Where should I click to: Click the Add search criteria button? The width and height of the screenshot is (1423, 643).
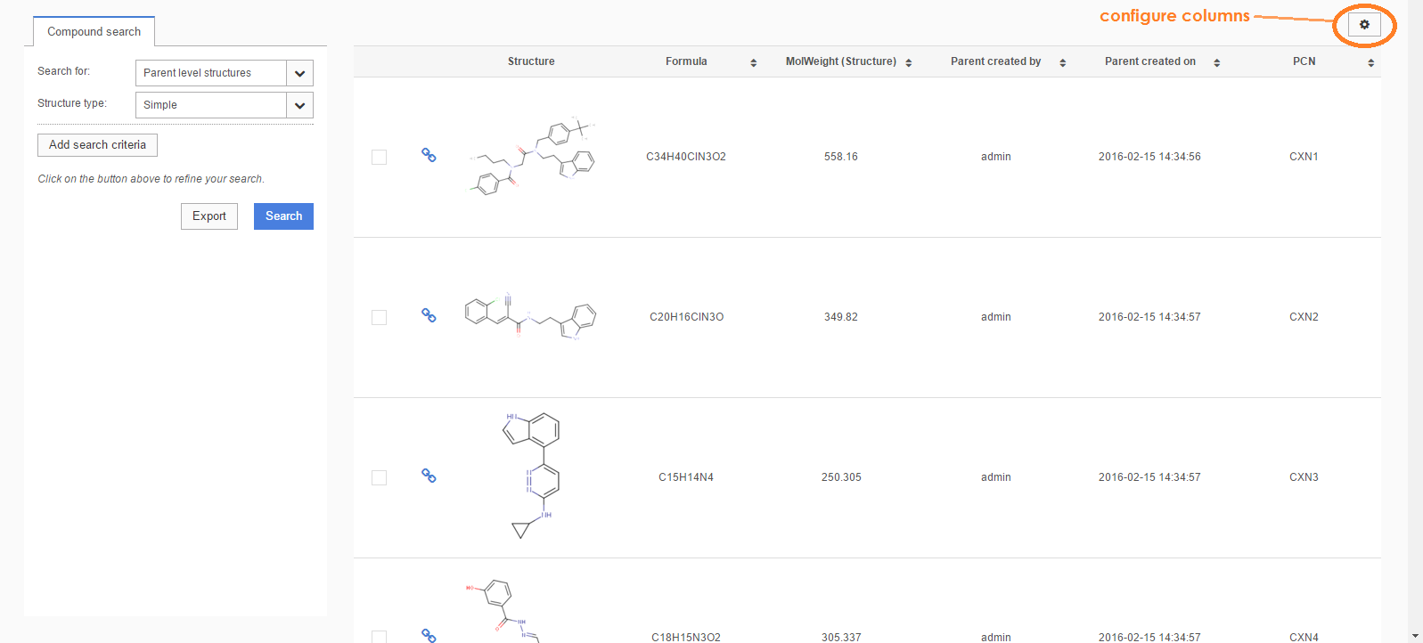97,145
